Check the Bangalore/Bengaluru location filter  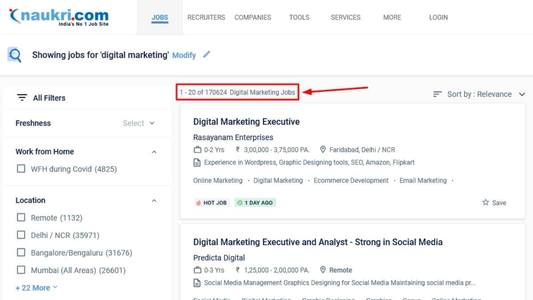click(x=21, y=252)
